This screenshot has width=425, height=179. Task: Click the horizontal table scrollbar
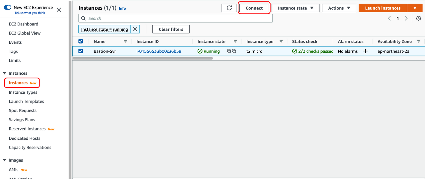[x=143, y=58]
